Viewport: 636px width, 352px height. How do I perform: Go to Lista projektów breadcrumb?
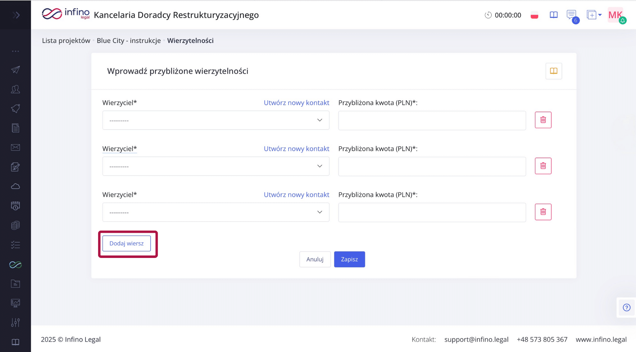pyautogui.click(x=66, y=41)
